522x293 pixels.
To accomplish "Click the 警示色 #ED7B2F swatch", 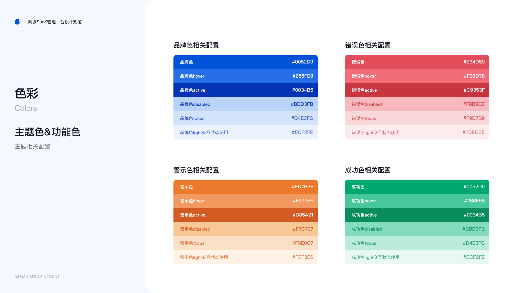I will (x=245, y=187).
